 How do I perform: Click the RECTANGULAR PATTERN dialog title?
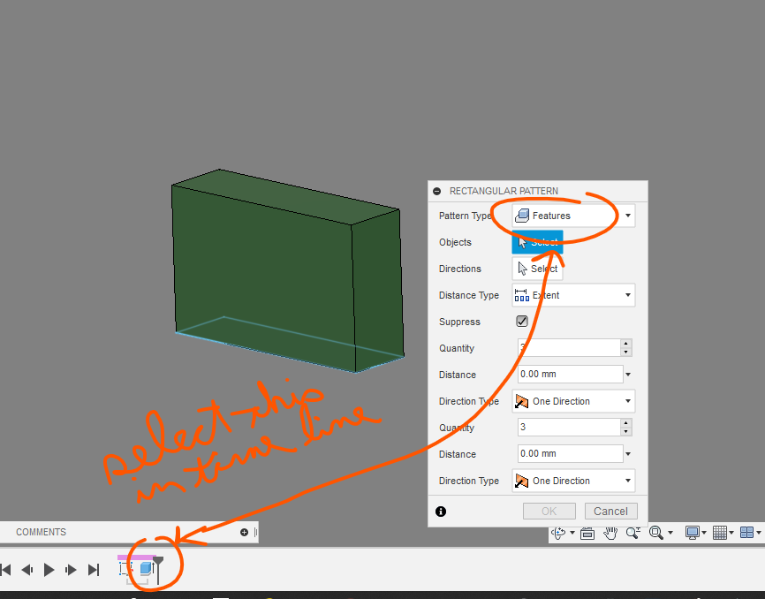click(504, 191)
